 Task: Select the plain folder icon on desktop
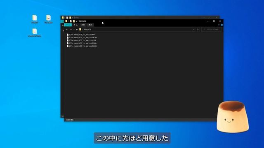pos(35,19)
